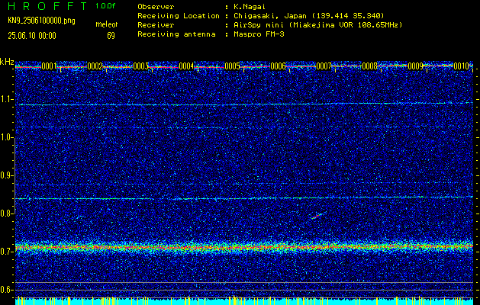Click time marker 0005

(x=232, y=66)
